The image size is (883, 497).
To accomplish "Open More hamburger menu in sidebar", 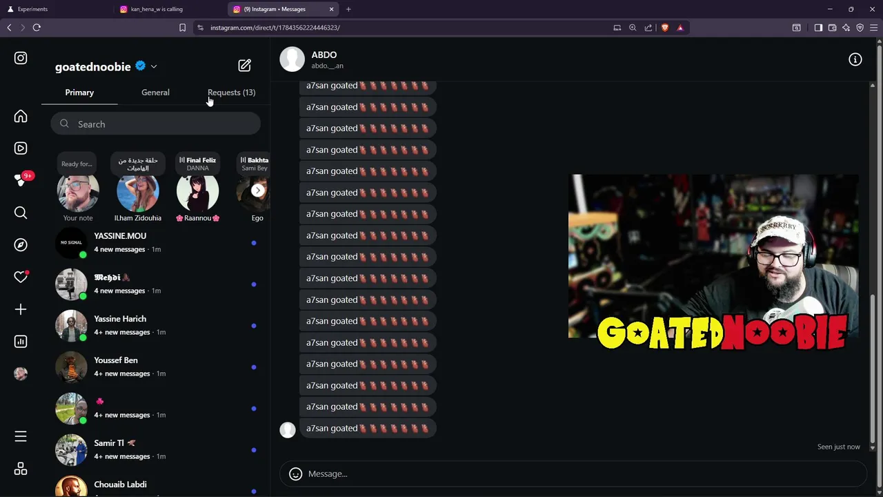I will tap(21, 436).
